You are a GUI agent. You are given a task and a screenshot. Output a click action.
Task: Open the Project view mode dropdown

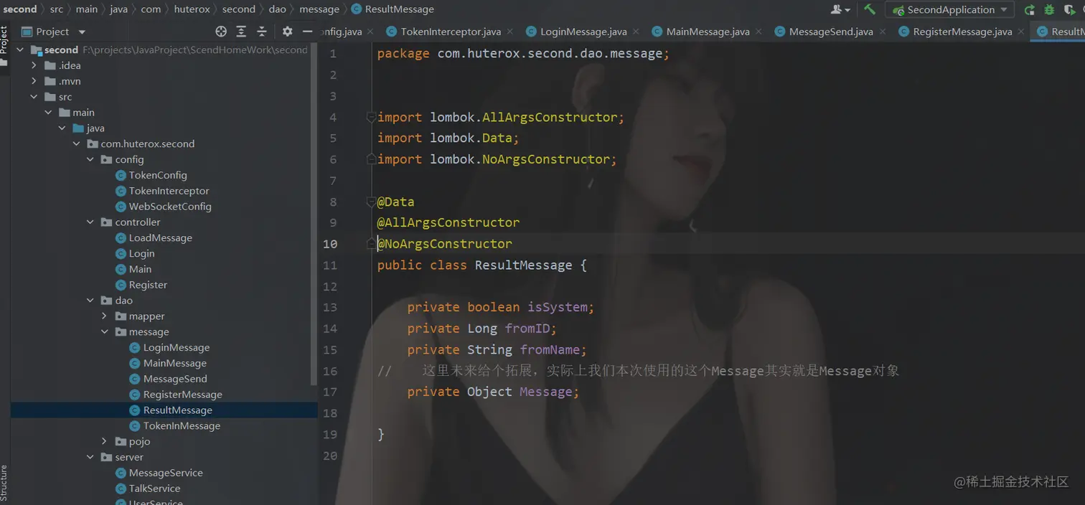point(82,32)
